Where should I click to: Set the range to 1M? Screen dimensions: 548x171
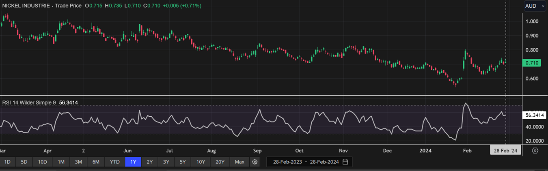pyautogui.click(x=61, y=162)
